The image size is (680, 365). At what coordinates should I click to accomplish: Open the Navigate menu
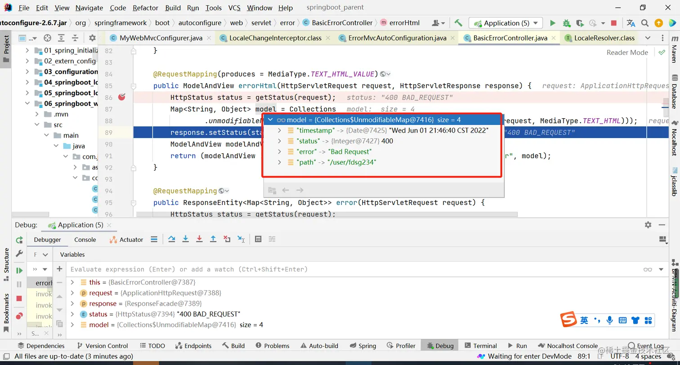point(89,8)
